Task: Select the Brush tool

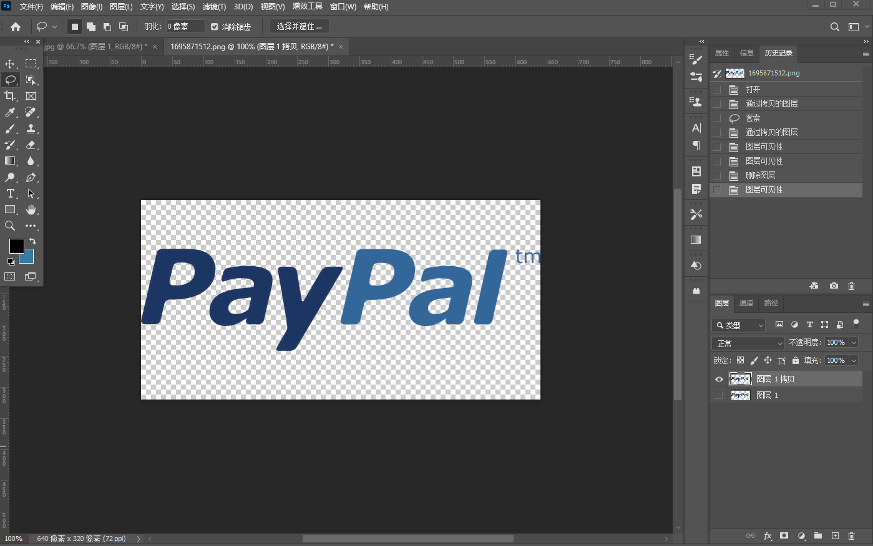Action: coord(10,128)
